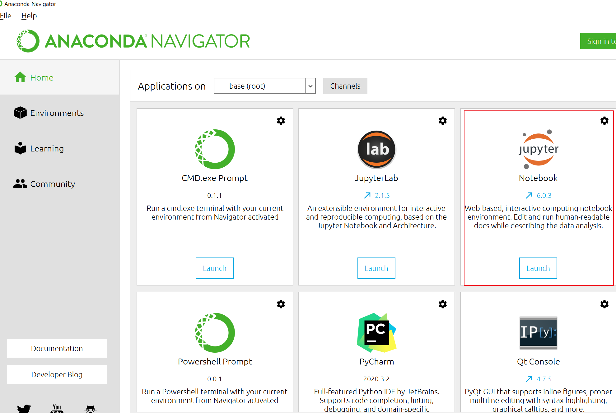Click the JupyterLab app logo
The height and width of the screenshot is (413, 616).
pos(376,150)
